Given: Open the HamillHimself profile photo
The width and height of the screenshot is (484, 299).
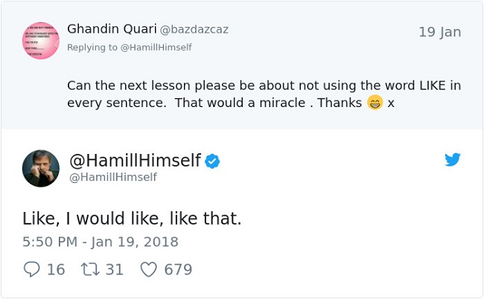Looking at the screenshot, I should point(41,168).
